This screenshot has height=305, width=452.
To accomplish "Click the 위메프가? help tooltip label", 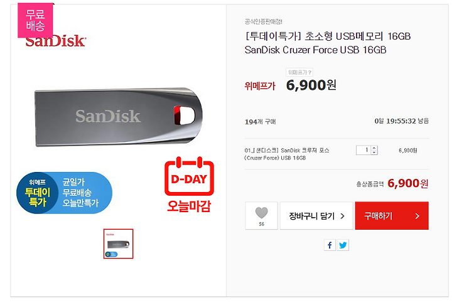I will 299,72.
